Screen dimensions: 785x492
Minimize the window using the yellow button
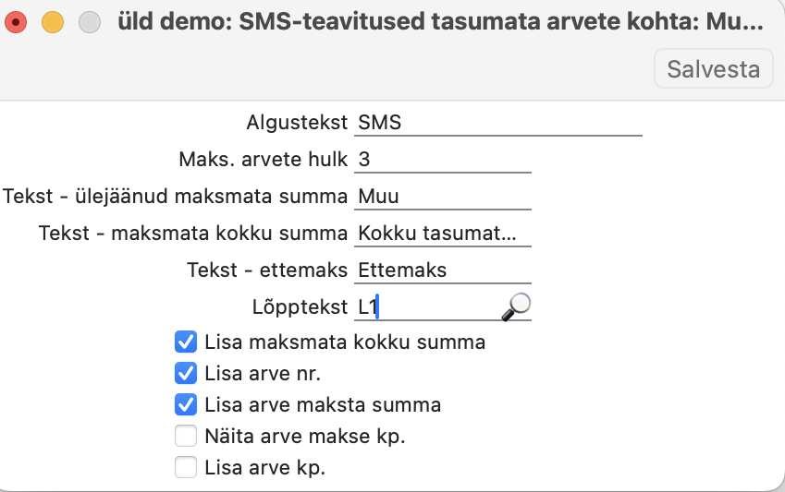(53, 22)
